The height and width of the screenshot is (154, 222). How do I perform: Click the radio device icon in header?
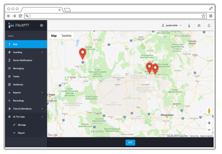(x=189, y=26)
